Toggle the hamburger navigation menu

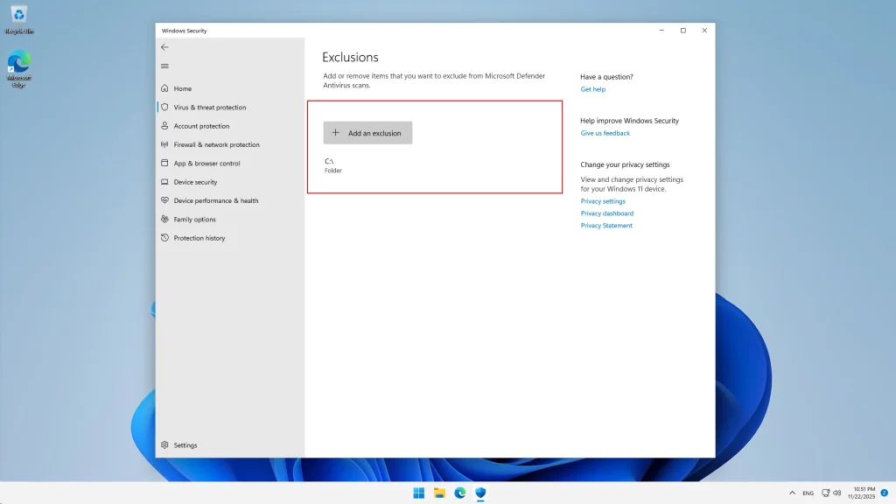click(164, 66)
